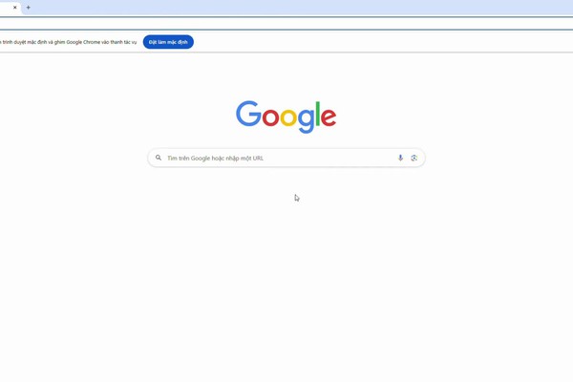Image resolution: width=573 pixels, height=382 pixels.
Task: Click the magnifier icon in the search box
Action: tap(159, 158)
